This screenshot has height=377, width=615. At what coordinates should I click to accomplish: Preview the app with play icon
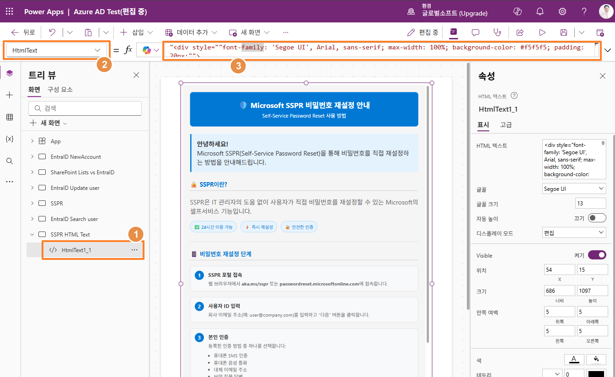coord(542,32)
